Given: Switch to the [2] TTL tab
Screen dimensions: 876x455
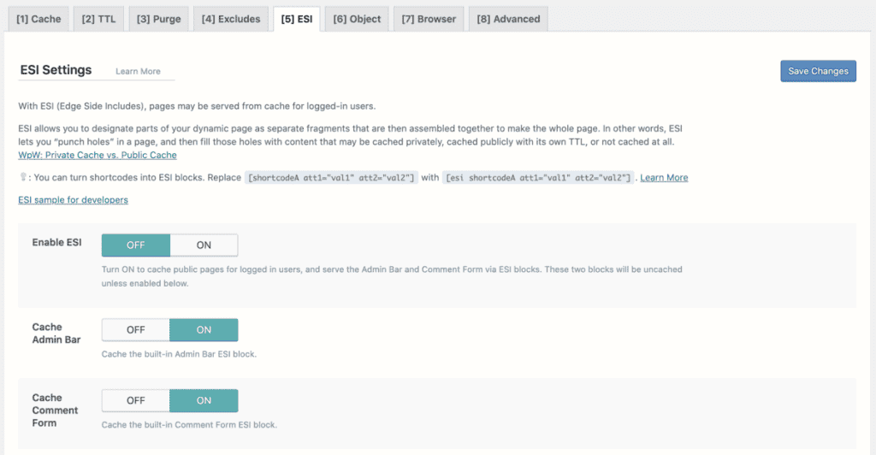Looking at the screenshot, I should pos(99,19).
